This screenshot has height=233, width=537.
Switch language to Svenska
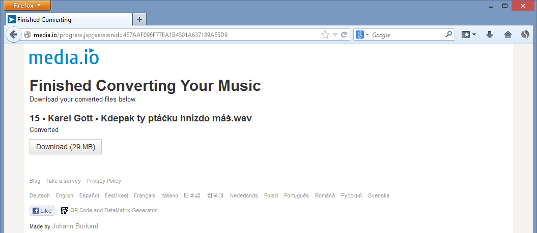tap(378, 195)
